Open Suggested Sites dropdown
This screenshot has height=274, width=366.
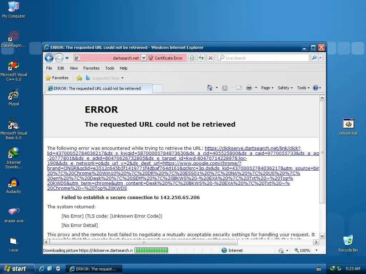click(x=105, y=78)
